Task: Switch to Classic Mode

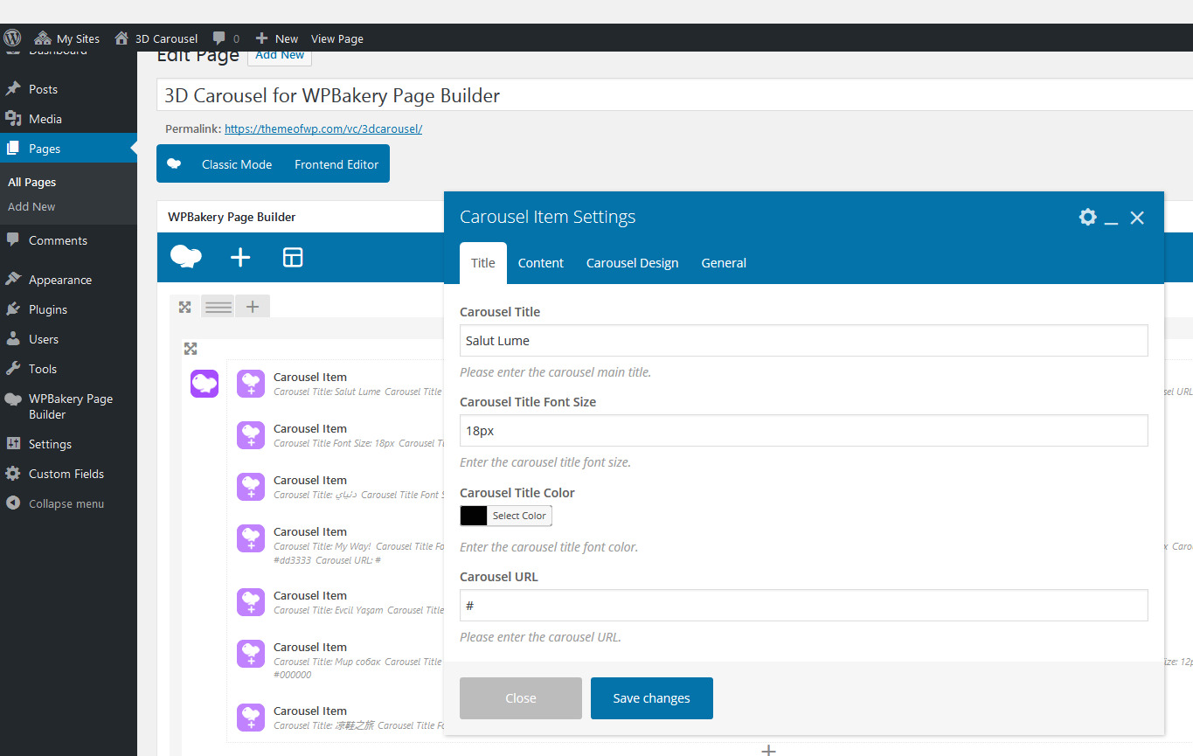Action: tap(237, 164)
